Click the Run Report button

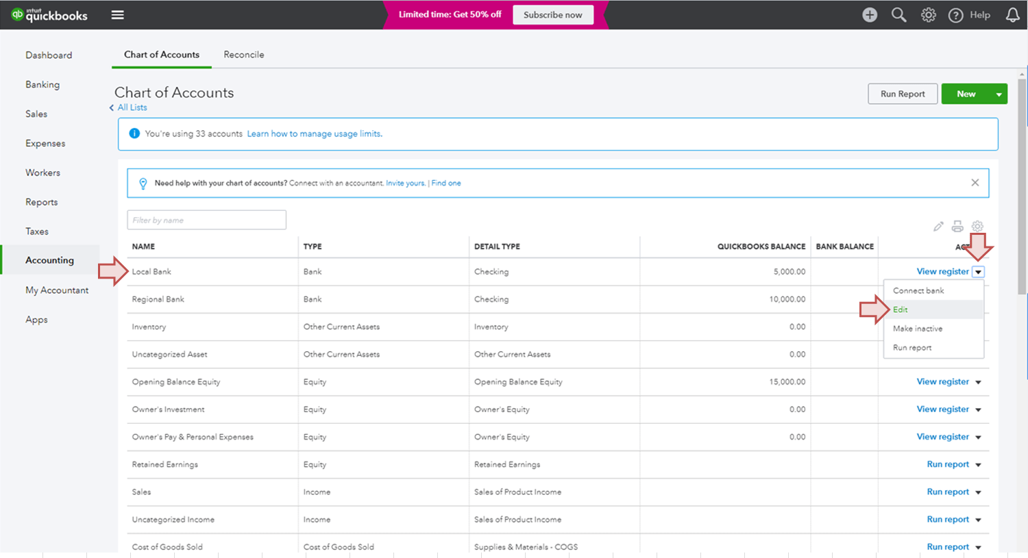(x=903, y=94)
